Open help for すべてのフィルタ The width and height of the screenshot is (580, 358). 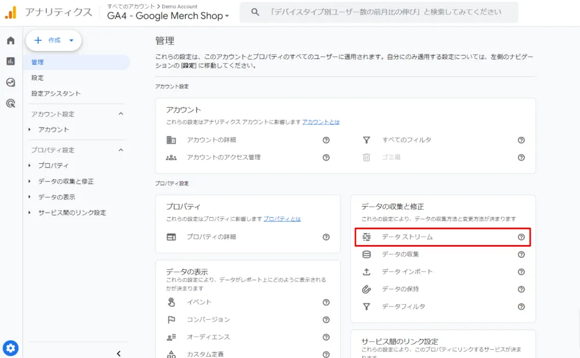click(521, 140)
